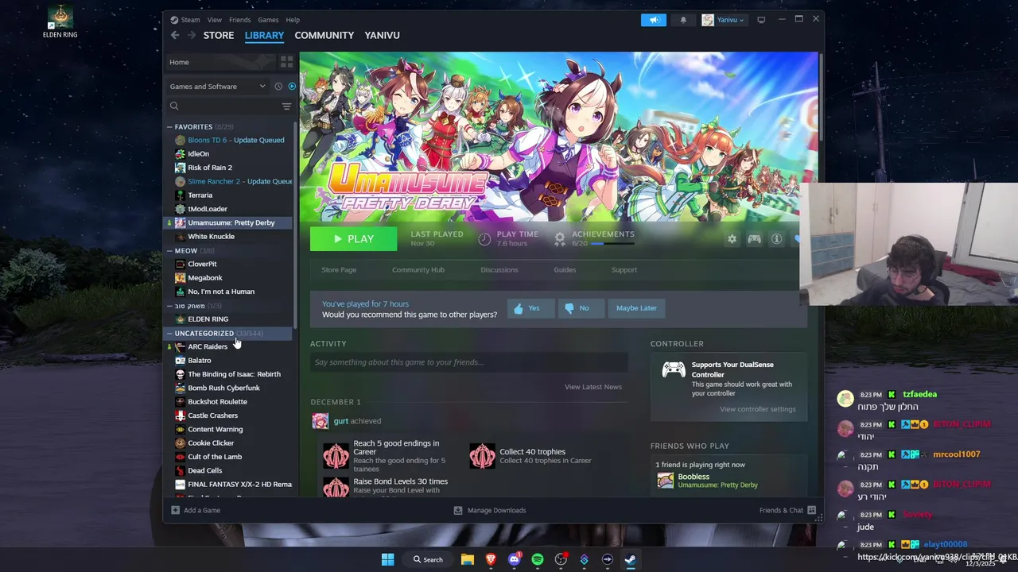Switch to the COMMUNITY tab

click(324, 35)
